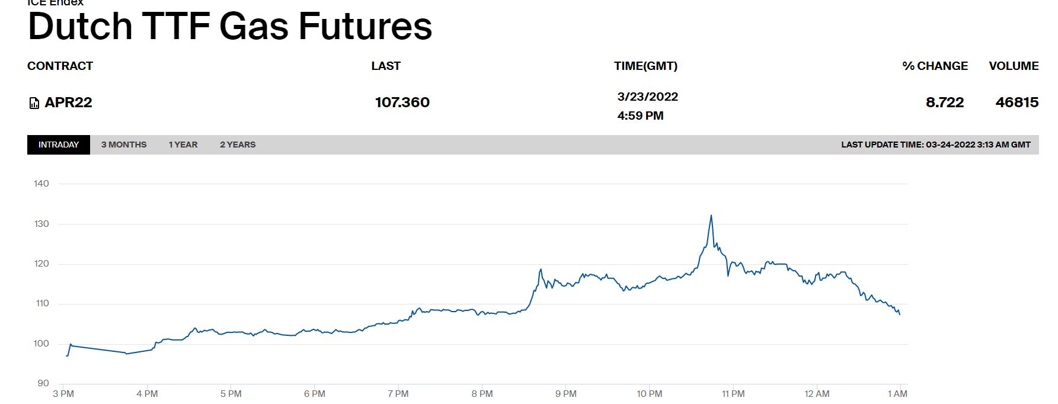Show the 2 YEARS chart range
1058x404 pixels.
pos(238,145)
